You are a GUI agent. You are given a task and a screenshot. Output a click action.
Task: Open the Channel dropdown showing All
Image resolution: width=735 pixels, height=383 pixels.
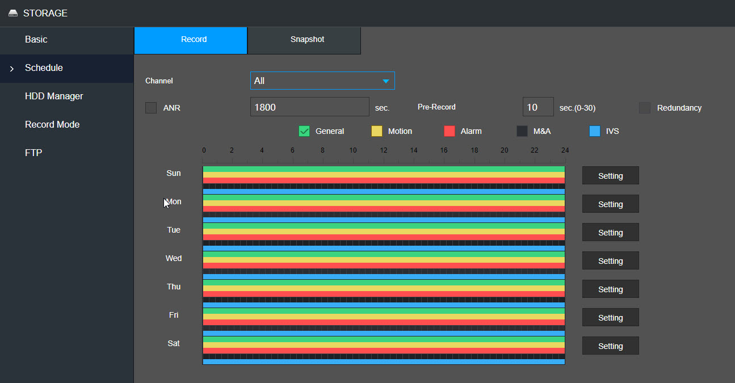point(322,81)
